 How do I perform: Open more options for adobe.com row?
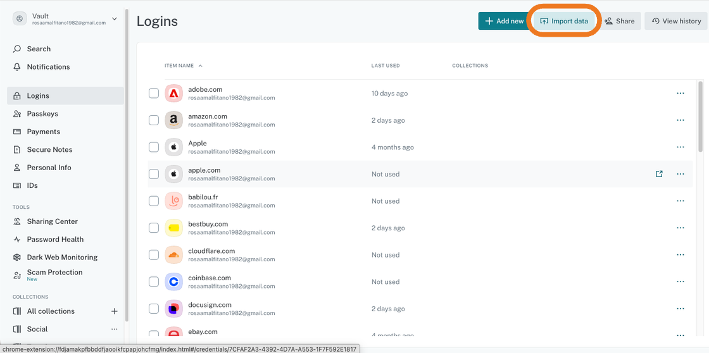click(x=681, y=94)
